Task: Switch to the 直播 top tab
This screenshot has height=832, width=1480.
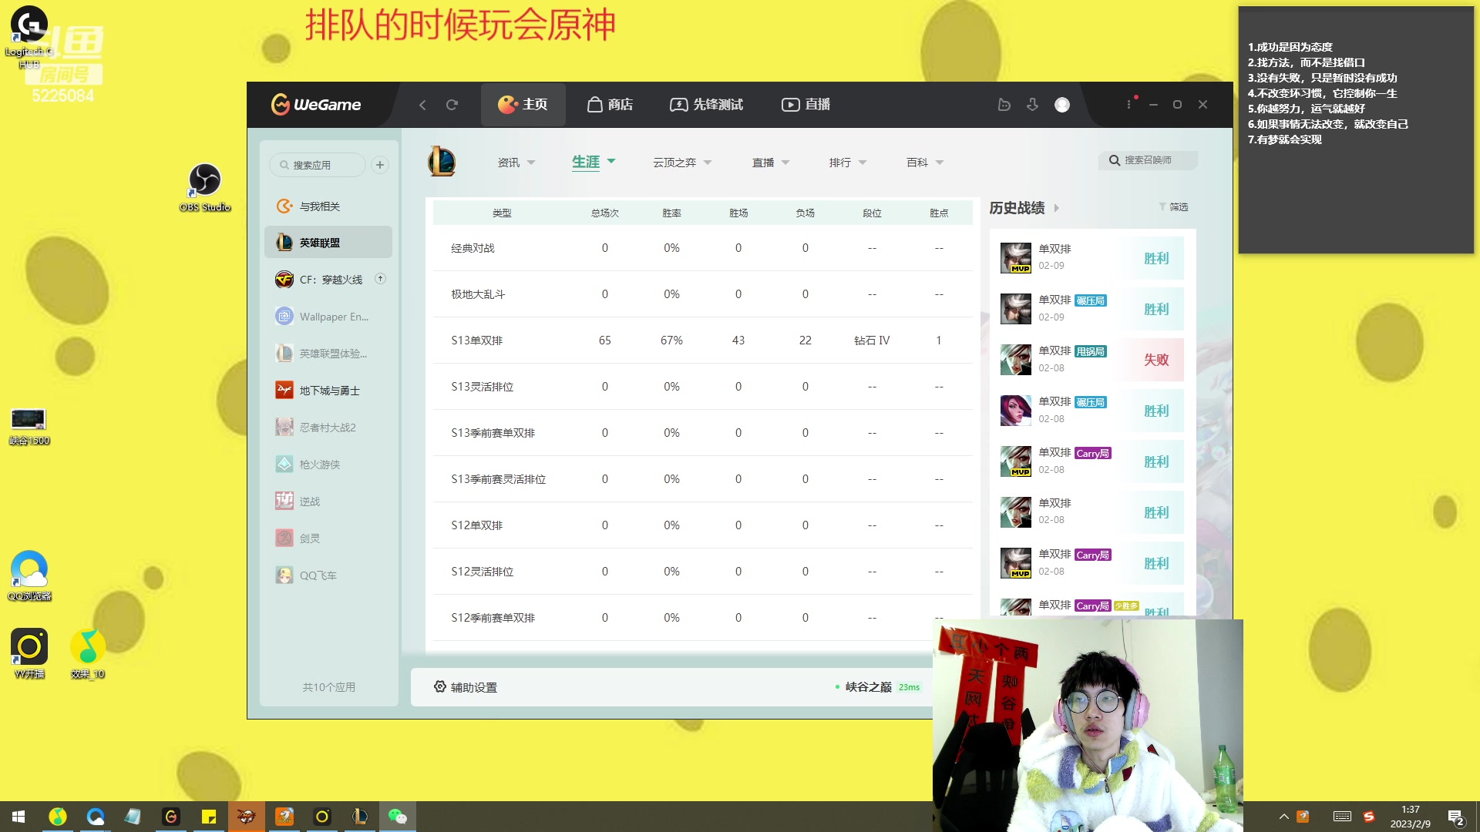Action: [806, 105]
